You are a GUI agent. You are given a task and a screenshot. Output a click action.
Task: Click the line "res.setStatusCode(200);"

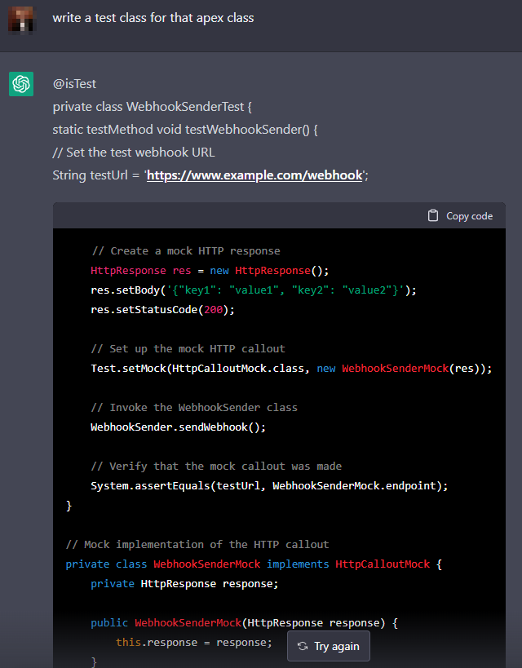163,310
